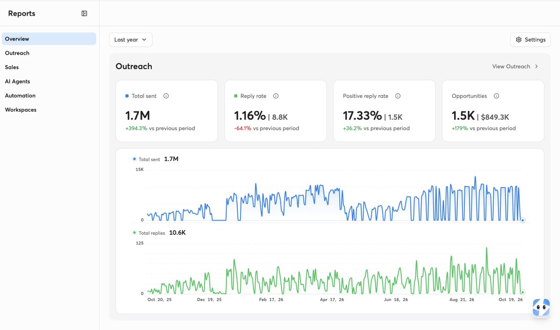The width and height of the screenshot is (560, 330).
Task: Show info tooltip for Positive reply rate
Action: [x=398, y=96]
